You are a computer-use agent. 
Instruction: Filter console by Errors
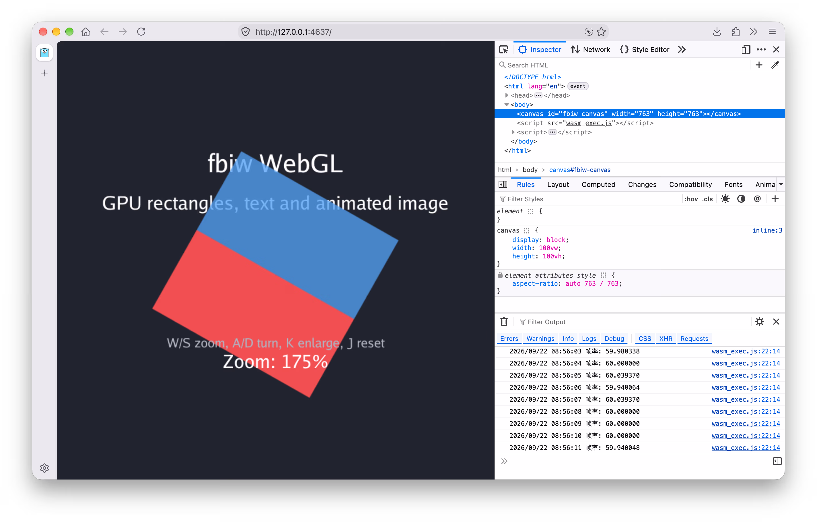coord(509,339)
